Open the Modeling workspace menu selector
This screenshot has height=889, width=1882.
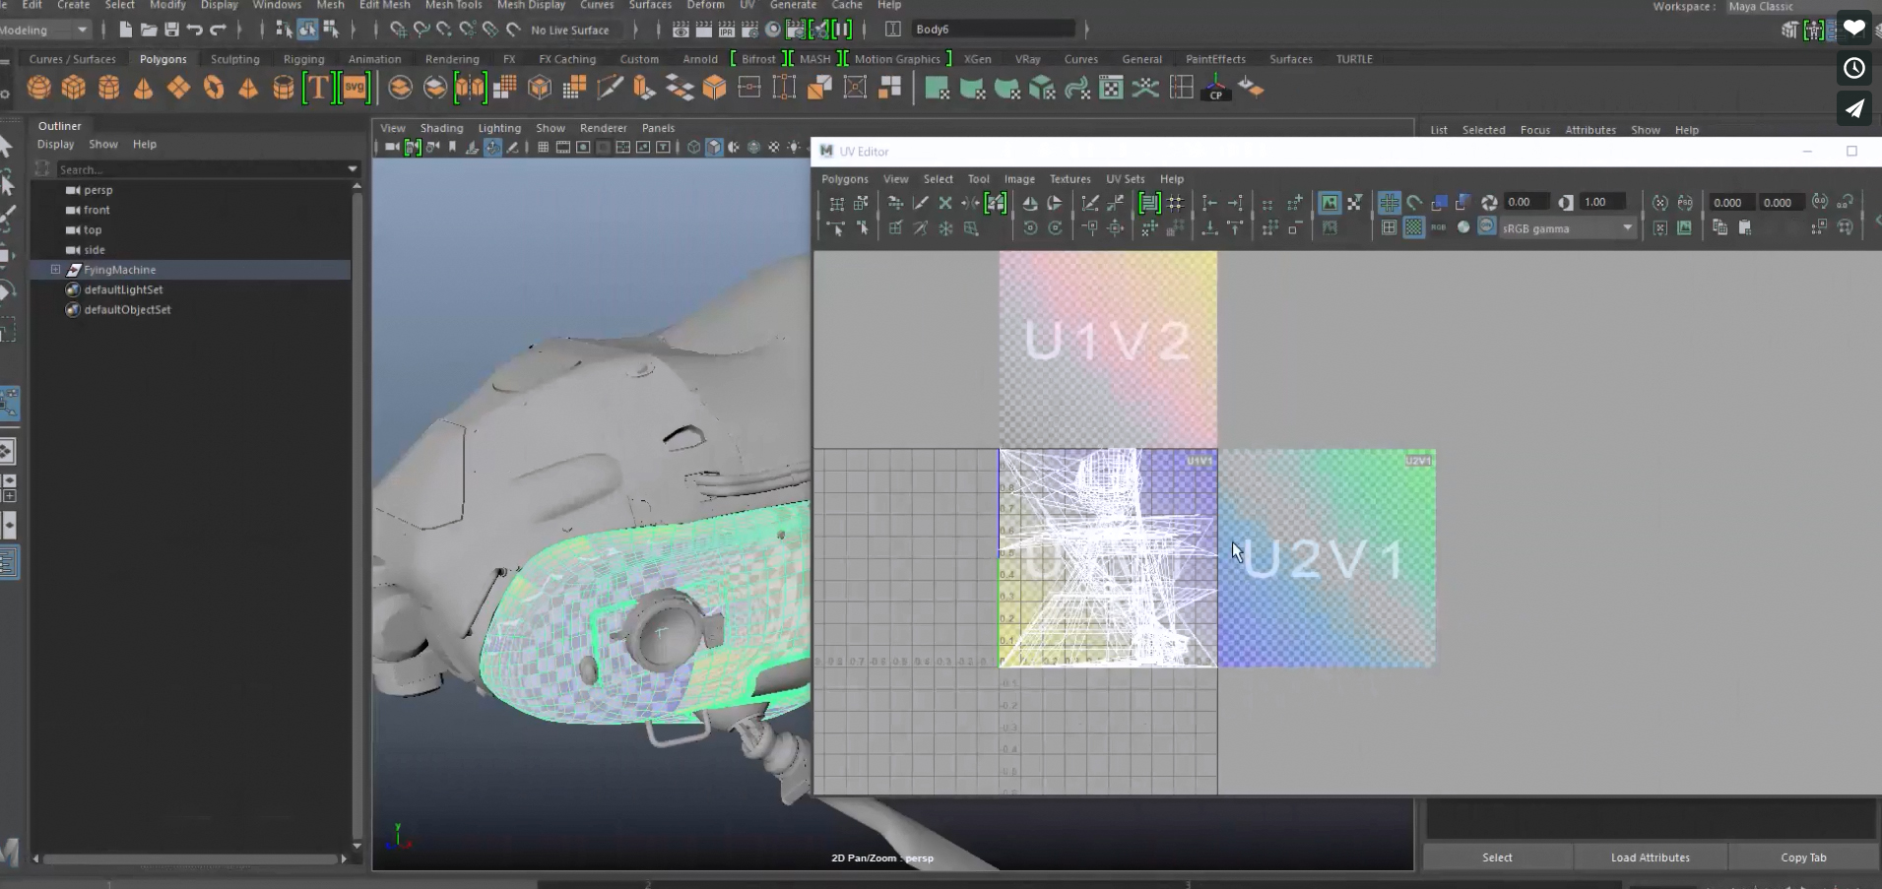tap(44, 30)
